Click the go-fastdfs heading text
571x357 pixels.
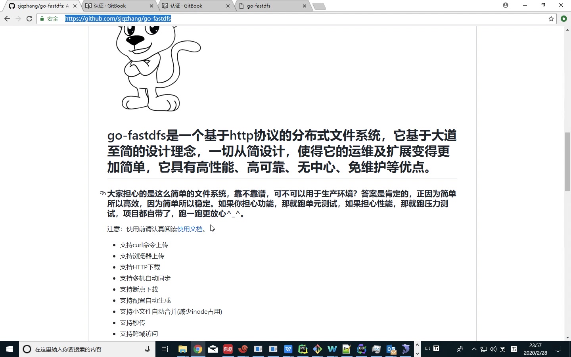click(282, 151)
